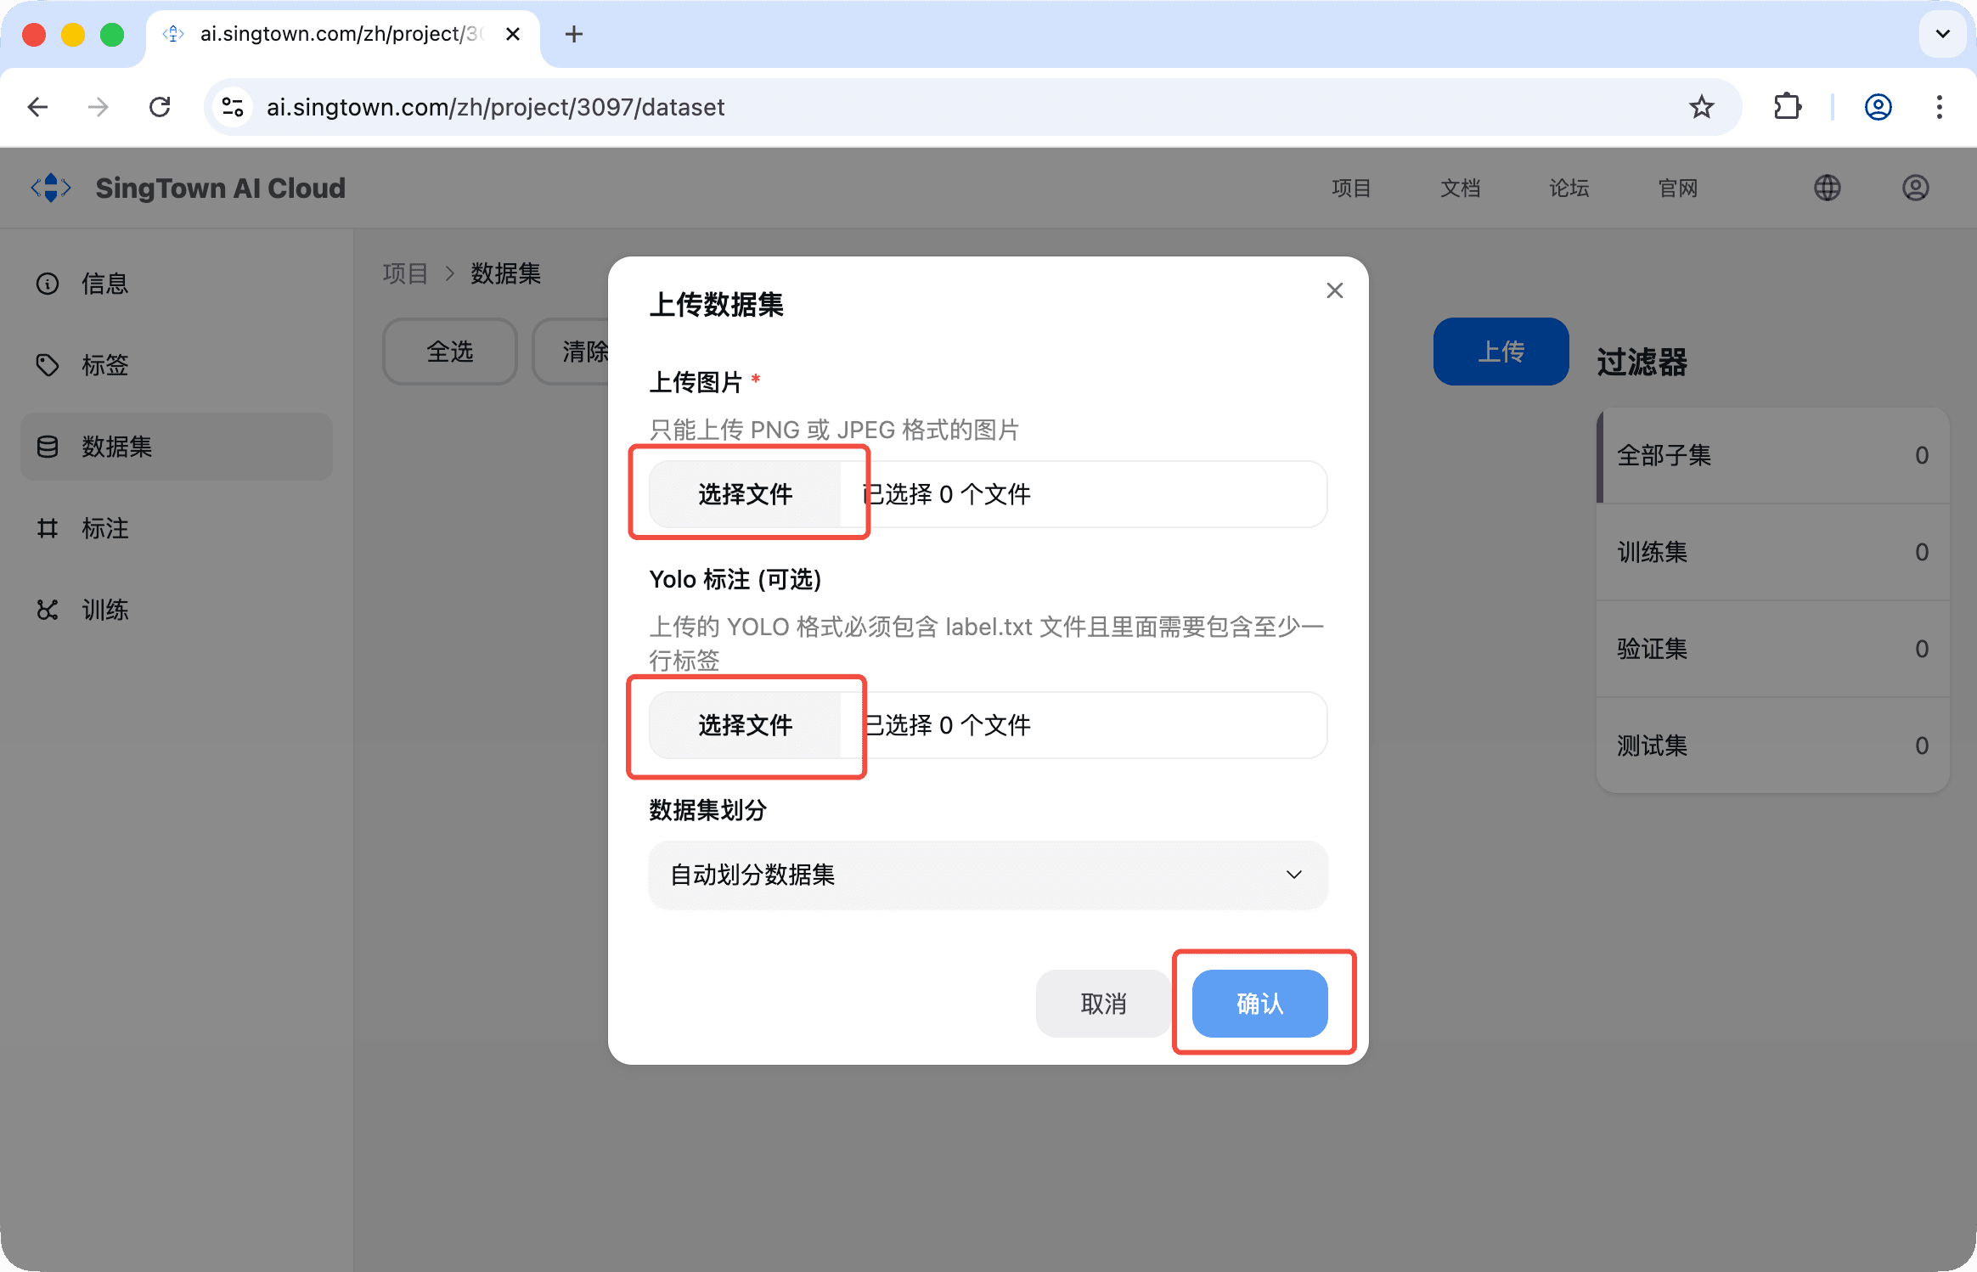Screen dimensions: 1977x1272
Task: Choose Yolo annotation files with 选择文件
Action: (x=745, y=725)
